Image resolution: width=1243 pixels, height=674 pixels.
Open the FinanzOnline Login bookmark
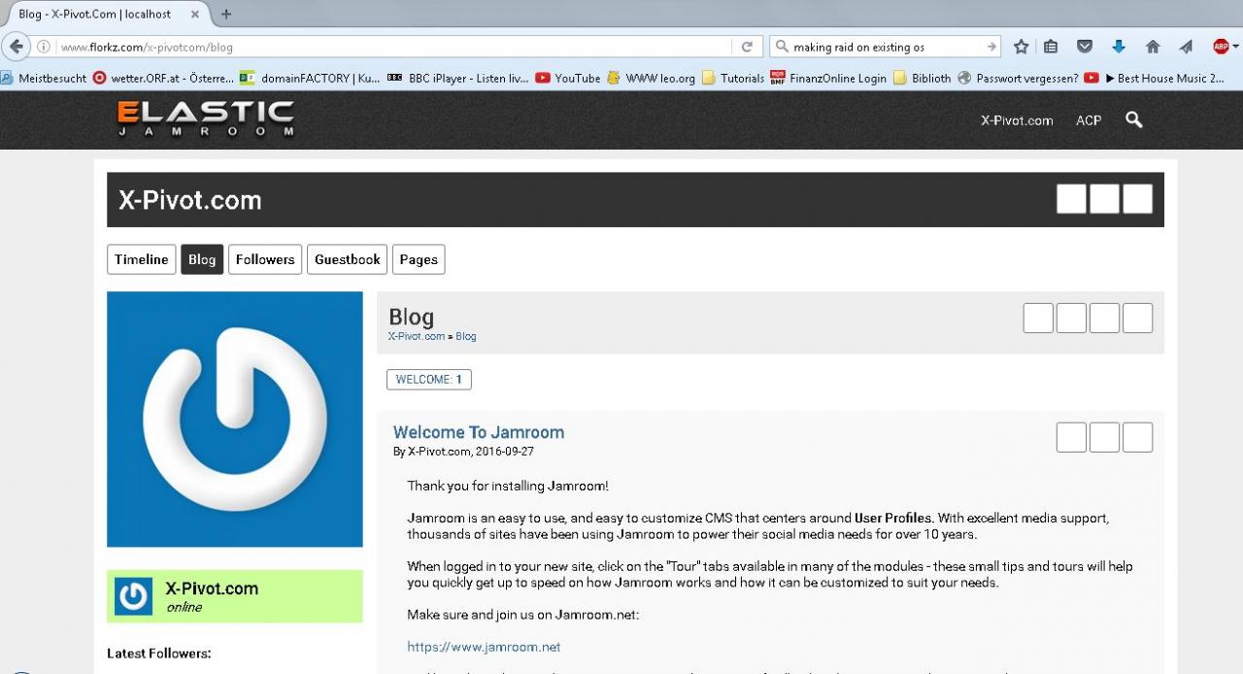pos(827,78)
